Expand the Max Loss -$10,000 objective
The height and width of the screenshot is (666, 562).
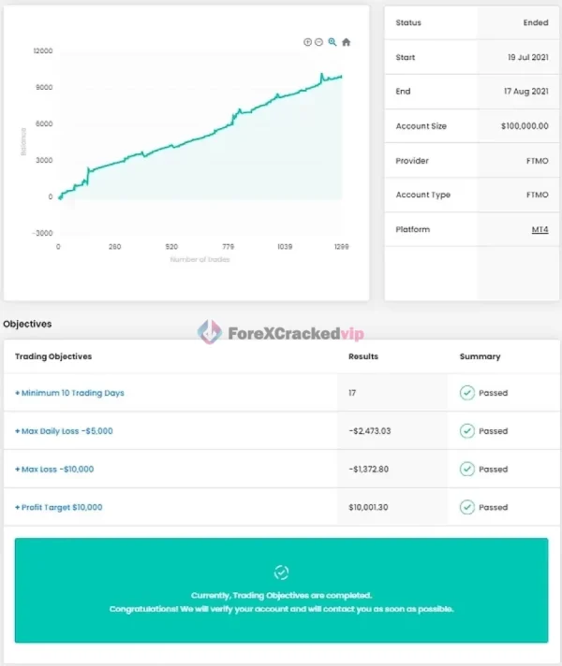click(54, 470)
